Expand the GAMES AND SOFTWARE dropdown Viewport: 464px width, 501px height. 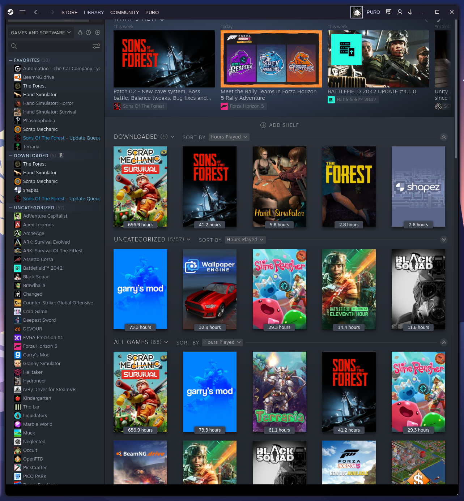(41, 33)
